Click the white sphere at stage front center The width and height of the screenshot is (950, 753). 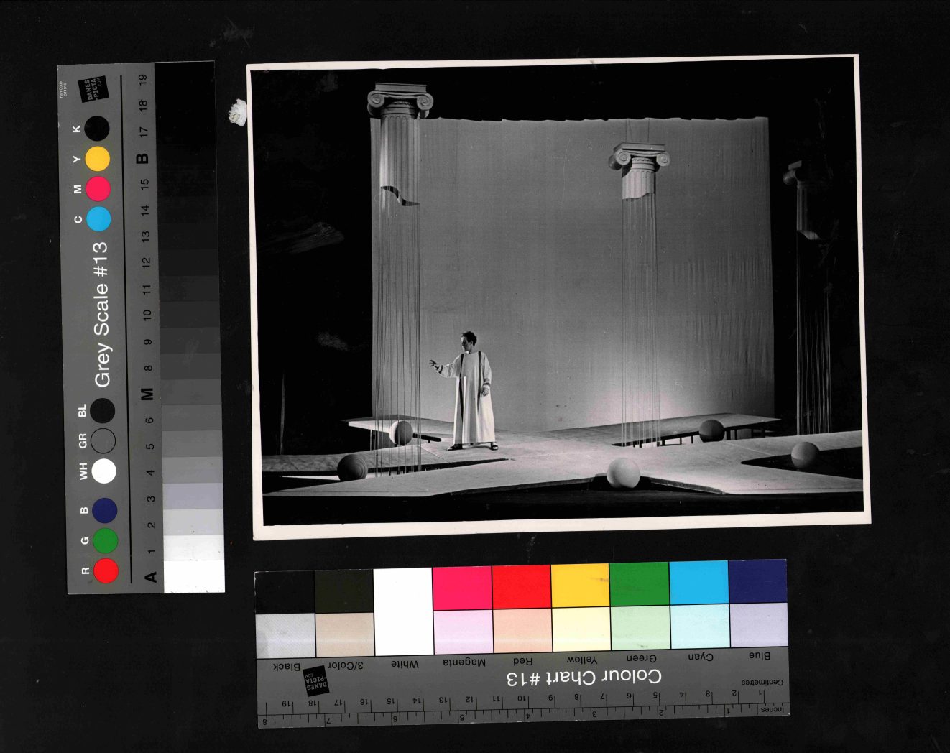(x=622, y=473)
